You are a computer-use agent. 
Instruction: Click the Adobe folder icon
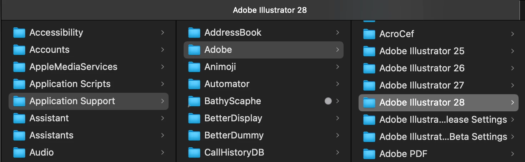tap(194, 50)
